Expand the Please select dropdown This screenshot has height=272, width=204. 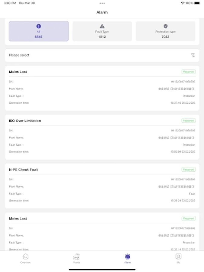[x=97, y=55]
